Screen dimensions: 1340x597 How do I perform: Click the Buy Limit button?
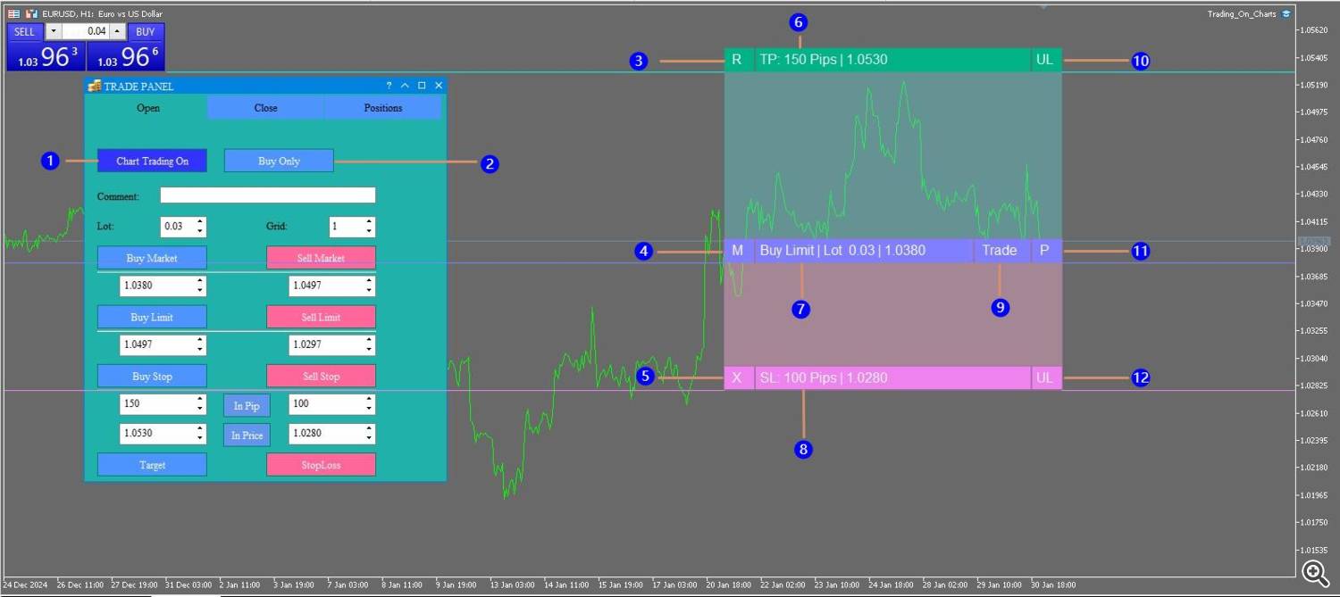pyautogui.click(x=152, y=317)
